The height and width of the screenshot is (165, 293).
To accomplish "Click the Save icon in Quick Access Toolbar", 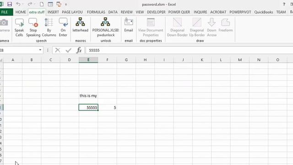I will [10, 4].
